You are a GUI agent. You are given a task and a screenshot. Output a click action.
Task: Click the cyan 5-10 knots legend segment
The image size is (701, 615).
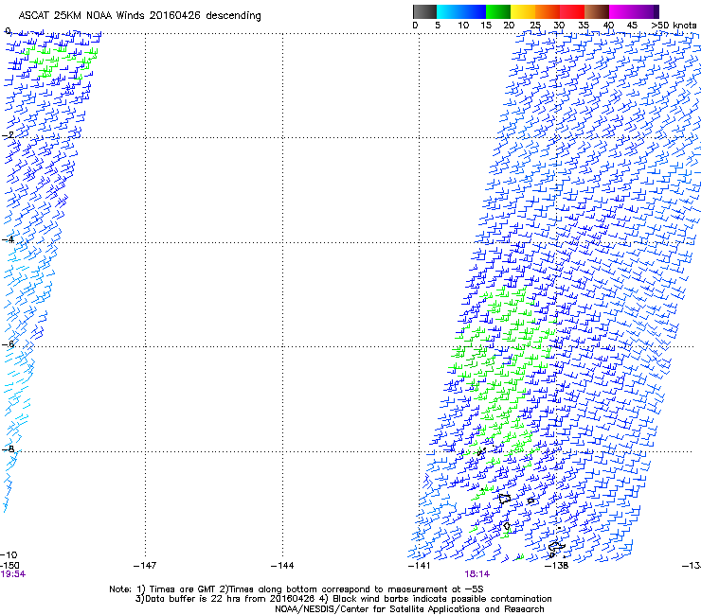click(449, 11)
